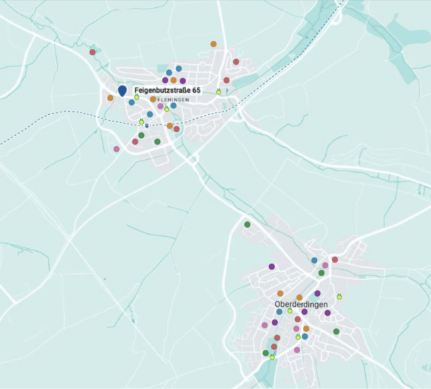The image size is (431, 389).
Task: Open charging station right of the blue pin
Action: 137,97
